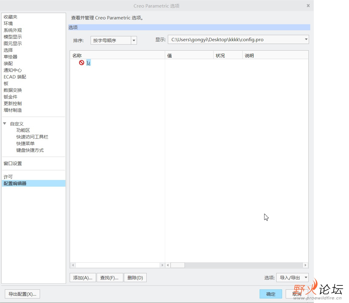Open the 收藏夹 category
The image size is (349, 303).
pos(10,17)
